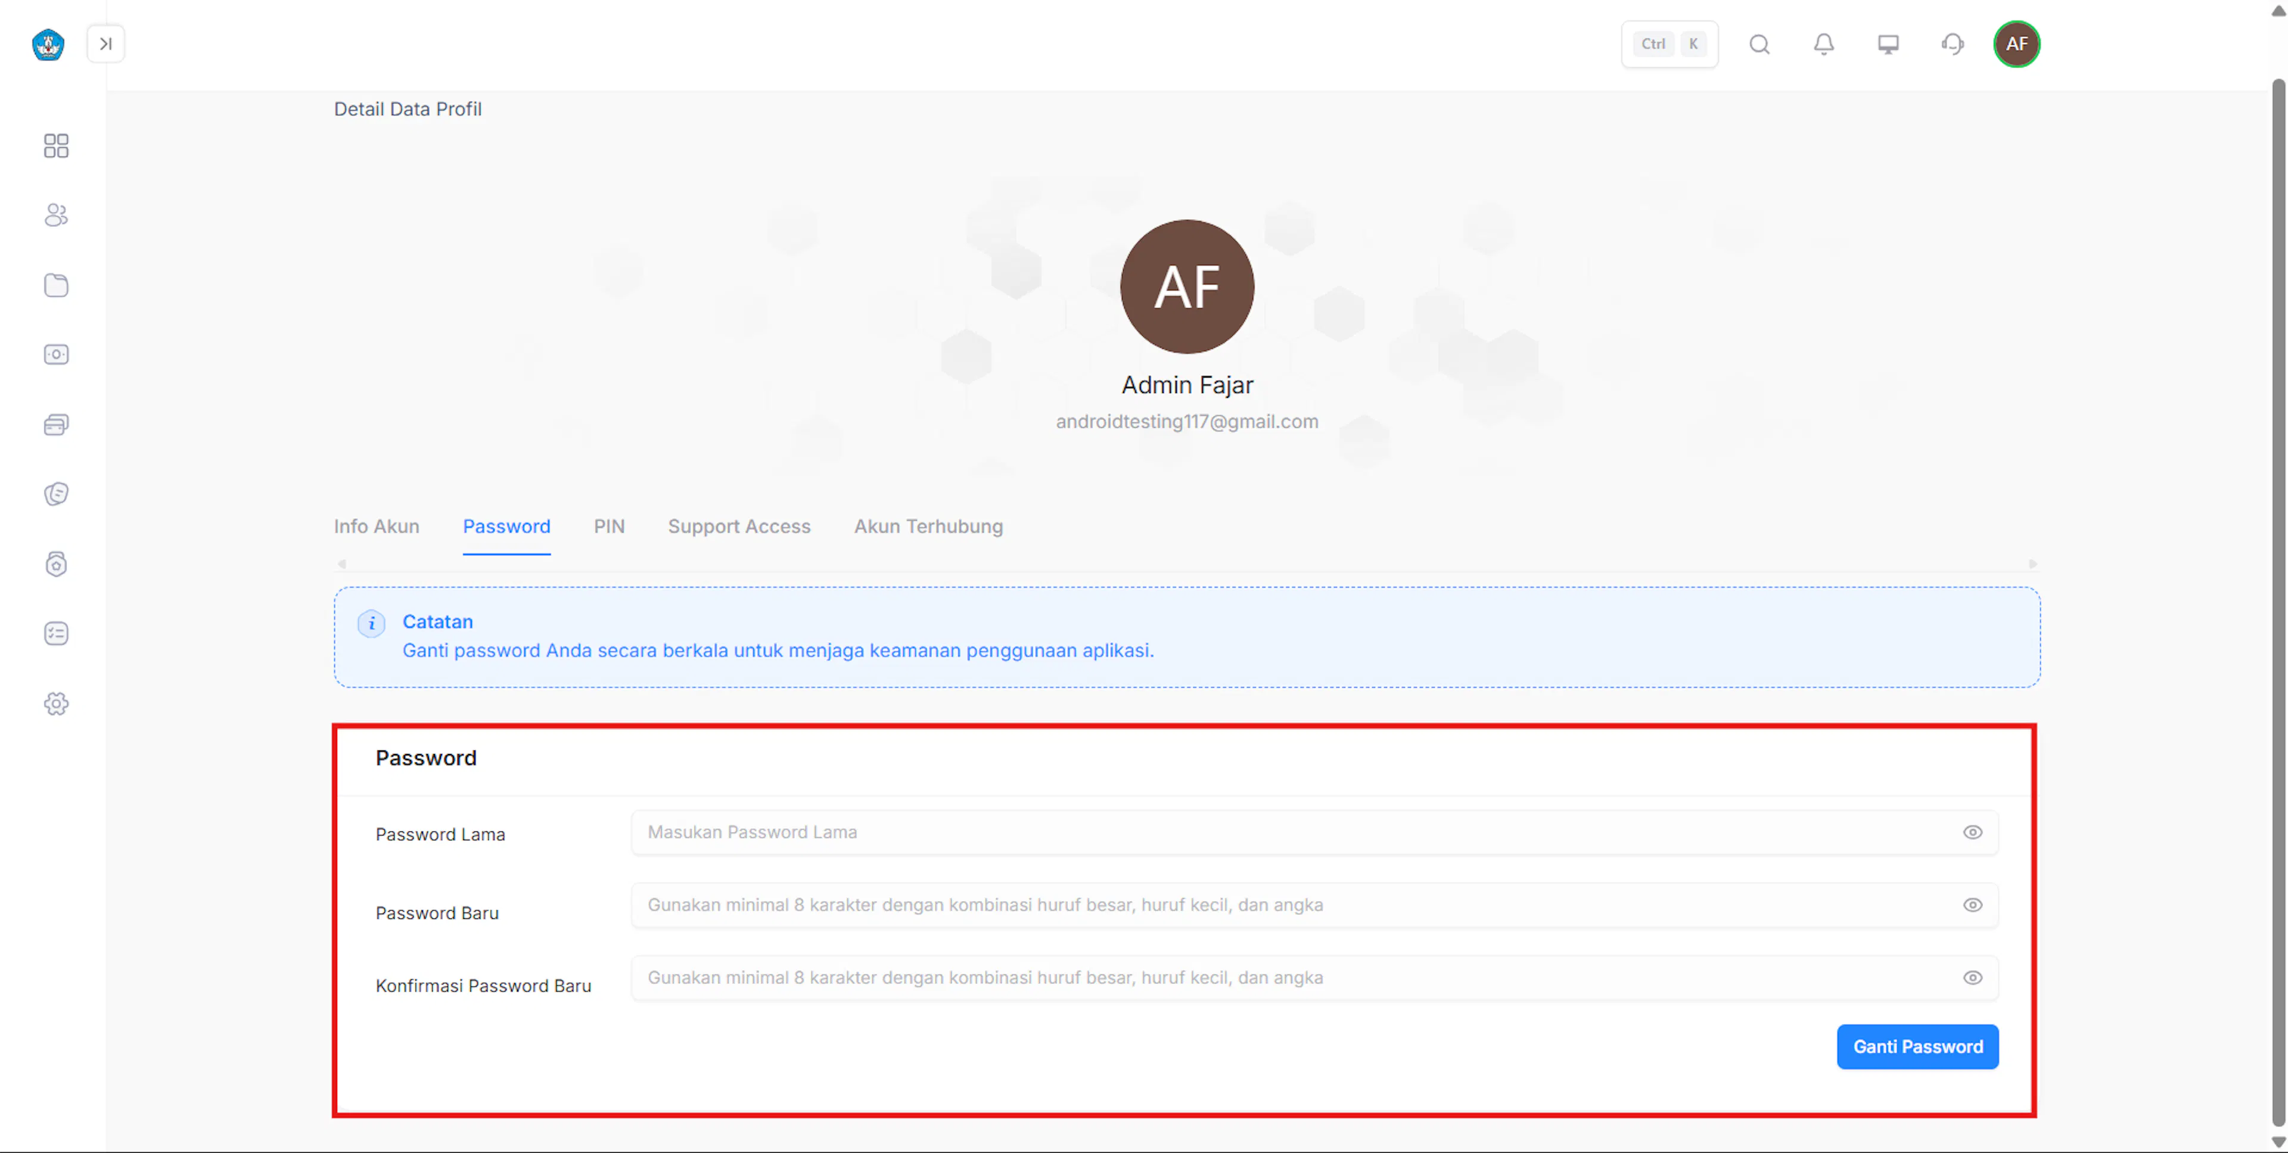The width and height of the screenshot is (2288, 1153).
Task: Click the monitor display icon in header
Action: click(x=1888, y=43)
